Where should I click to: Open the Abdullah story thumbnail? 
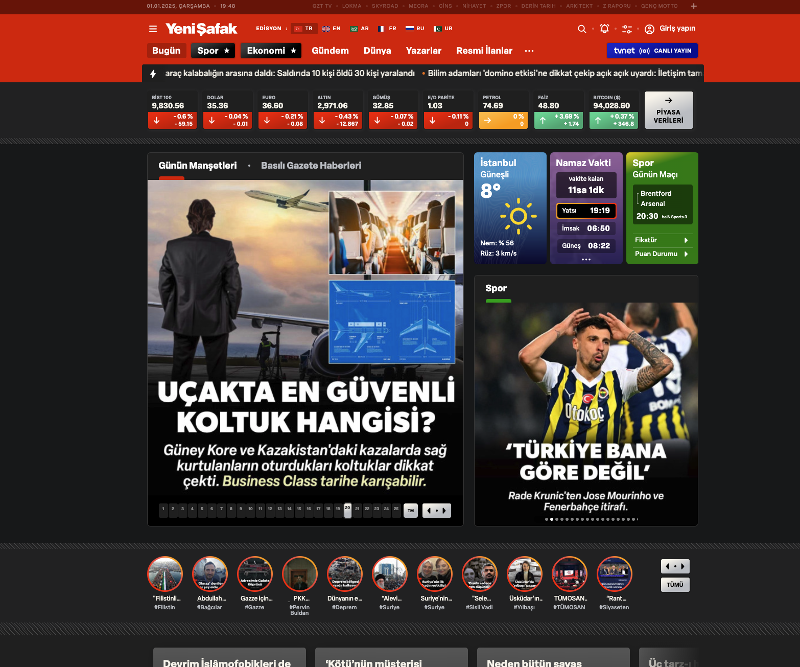(210, 573)
